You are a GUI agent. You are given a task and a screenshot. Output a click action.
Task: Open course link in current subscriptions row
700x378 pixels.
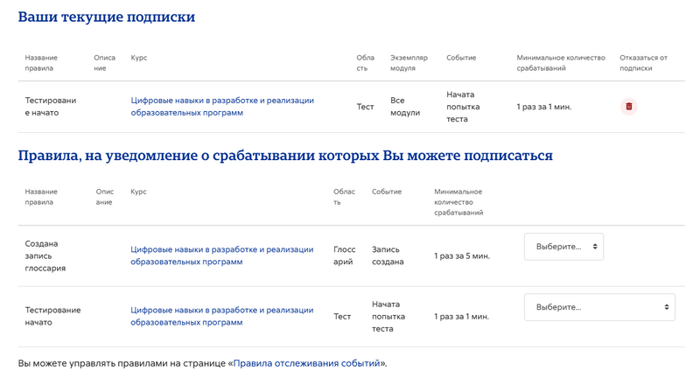tap(222, 107)
